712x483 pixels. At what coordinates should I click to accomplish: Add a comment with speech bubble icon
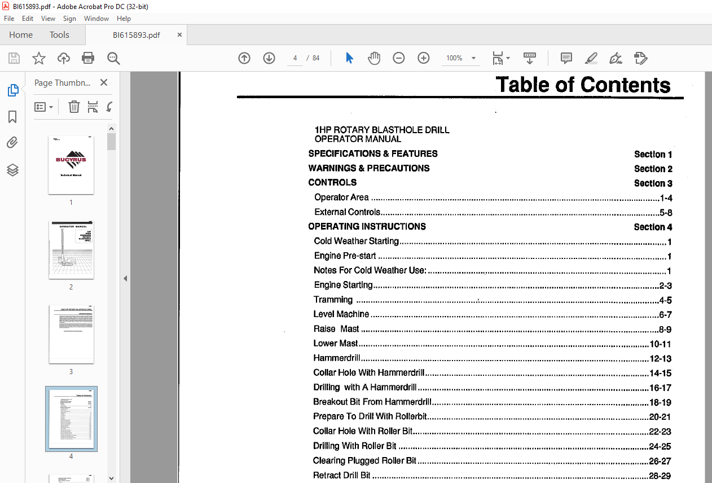[566, 58]
